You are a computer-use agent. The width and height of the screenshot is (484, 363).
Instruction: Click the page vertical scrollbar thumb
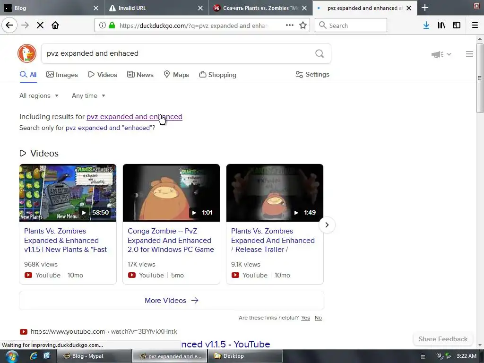point(480,78)
